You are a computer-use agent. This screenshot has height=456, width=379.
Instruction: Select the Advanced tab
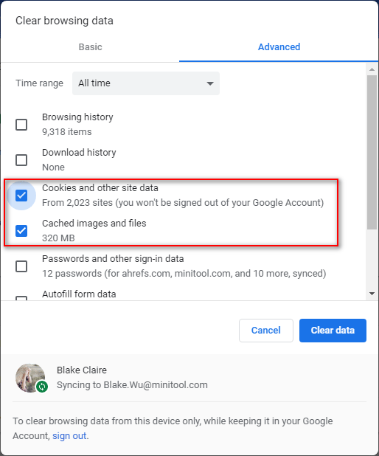click(x=279, y=46)
